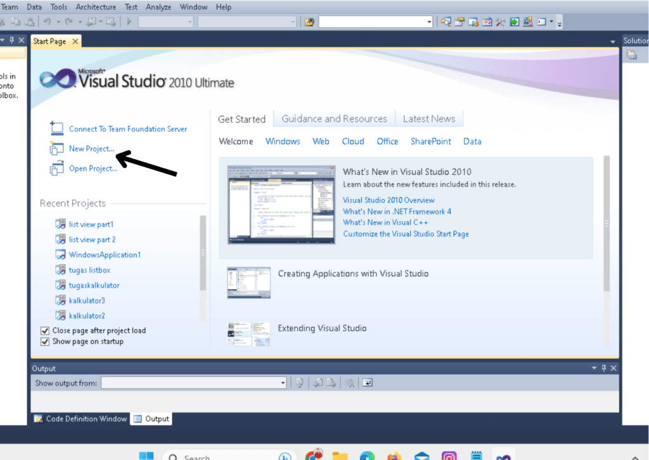Open Team Explorer toolbar icon

pos(473,22)
